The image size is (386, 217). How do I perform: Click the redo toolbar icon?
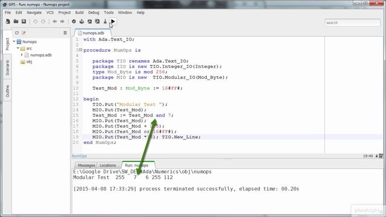coord(43,22)
